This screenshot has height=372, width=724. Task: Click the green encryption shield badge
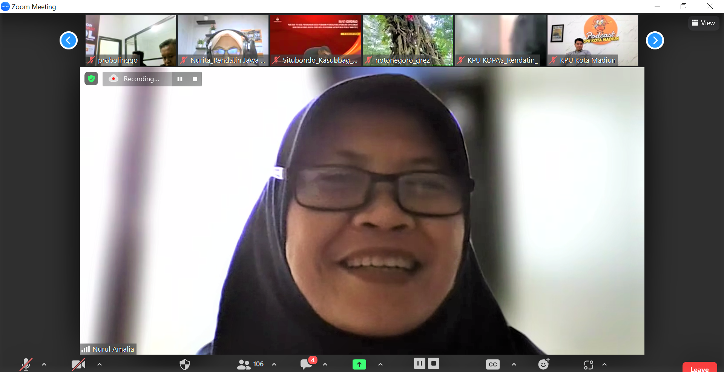(x=91, y=78)
